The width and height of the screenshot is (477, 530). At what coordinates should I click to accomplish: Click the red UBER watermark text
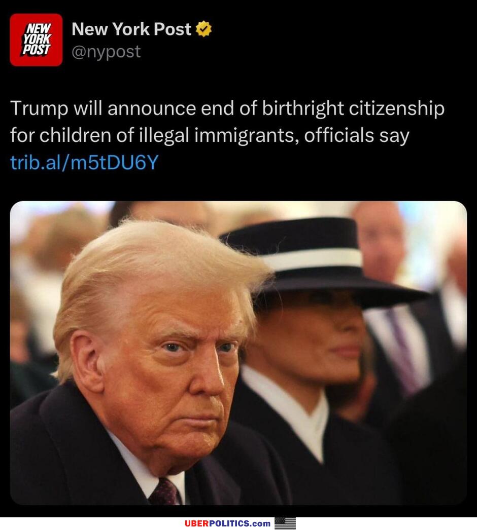coord(197,523)
